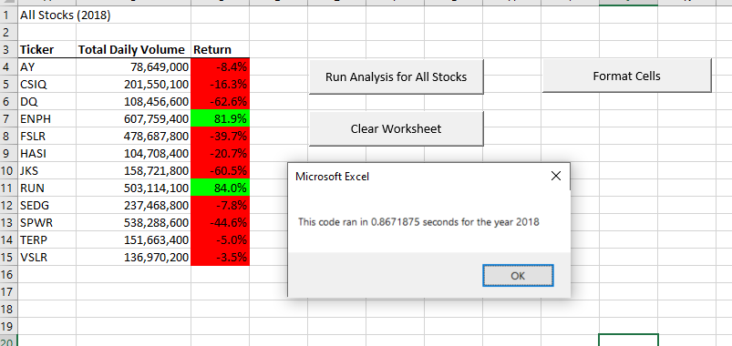Select ticker cell FSLR

pos(46,137)
